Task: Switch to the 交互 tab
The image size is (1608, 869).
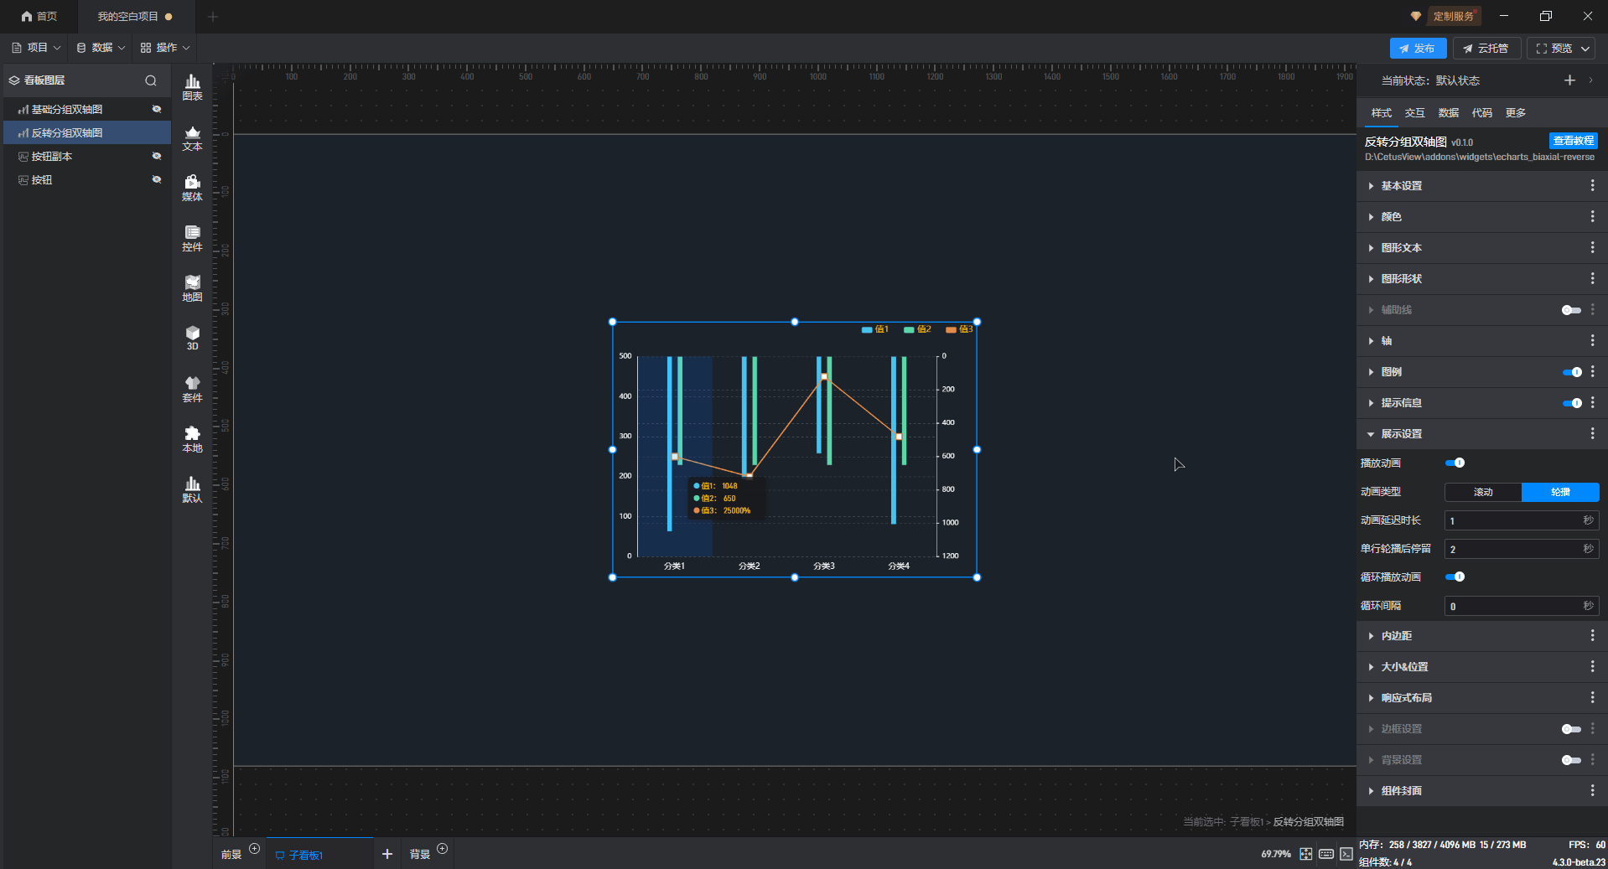Action: pos(1414,113)
